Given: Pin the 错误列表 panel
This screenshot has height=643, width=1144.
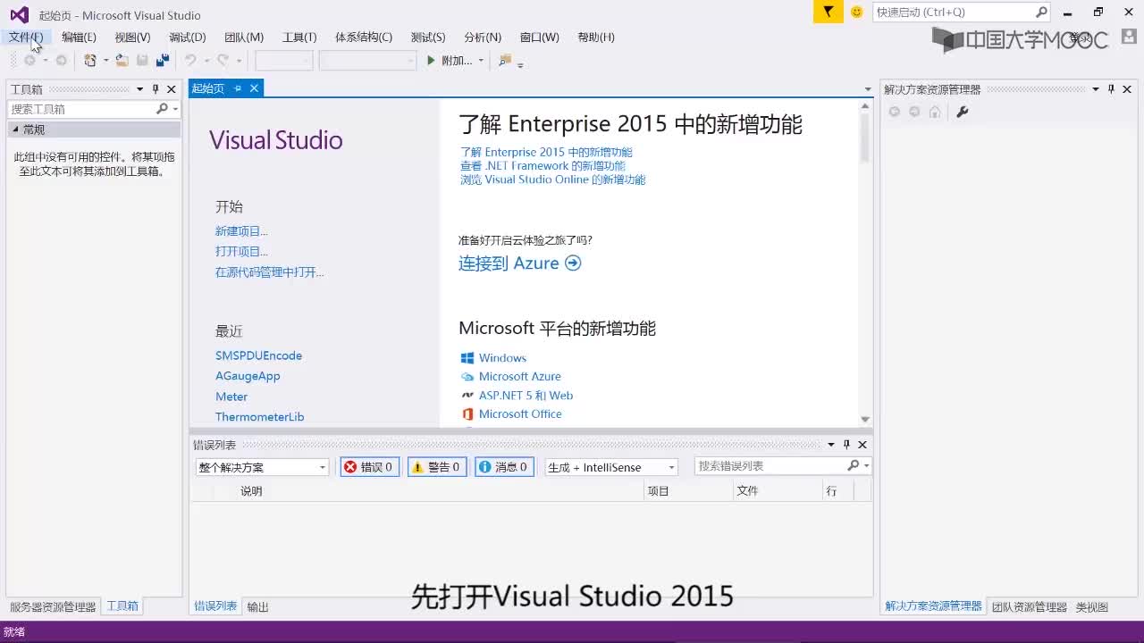Looking at the screenshot, I should pos(846,445).
